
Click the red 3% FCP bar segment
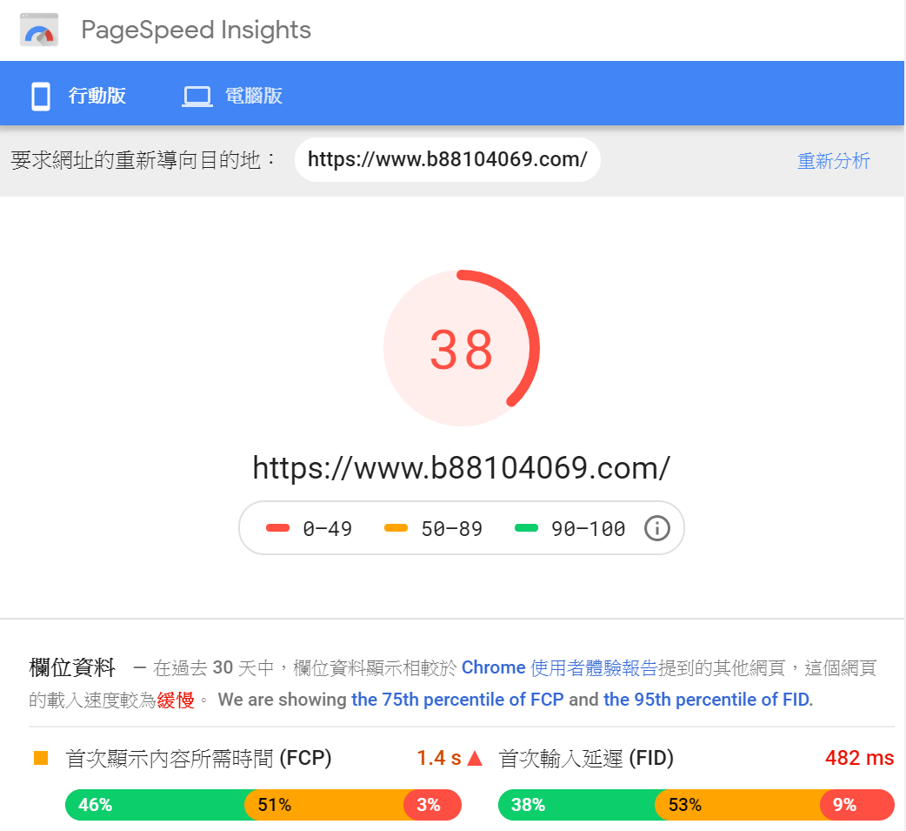coord(432,805)
